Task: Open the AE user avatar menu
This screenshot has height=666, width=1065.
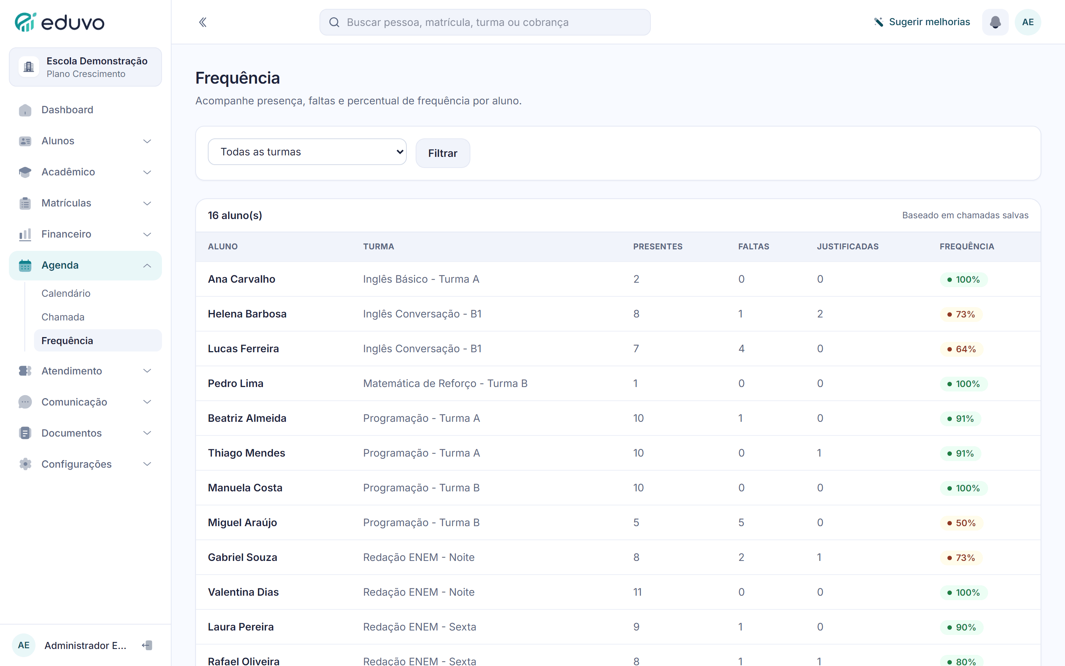Action: tap(1028, 22)
